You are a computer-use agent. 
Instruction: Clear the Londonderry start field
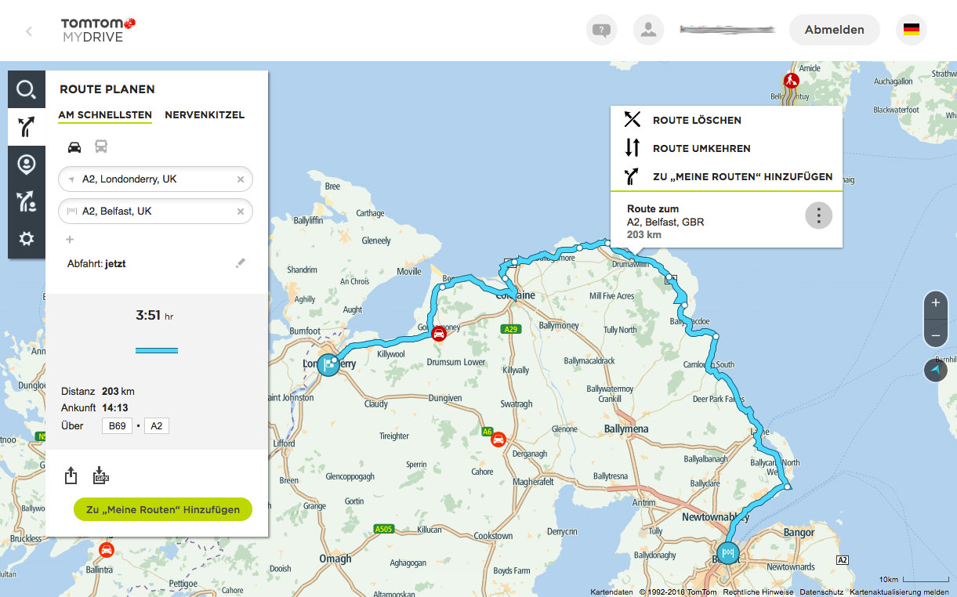(241, 179)
